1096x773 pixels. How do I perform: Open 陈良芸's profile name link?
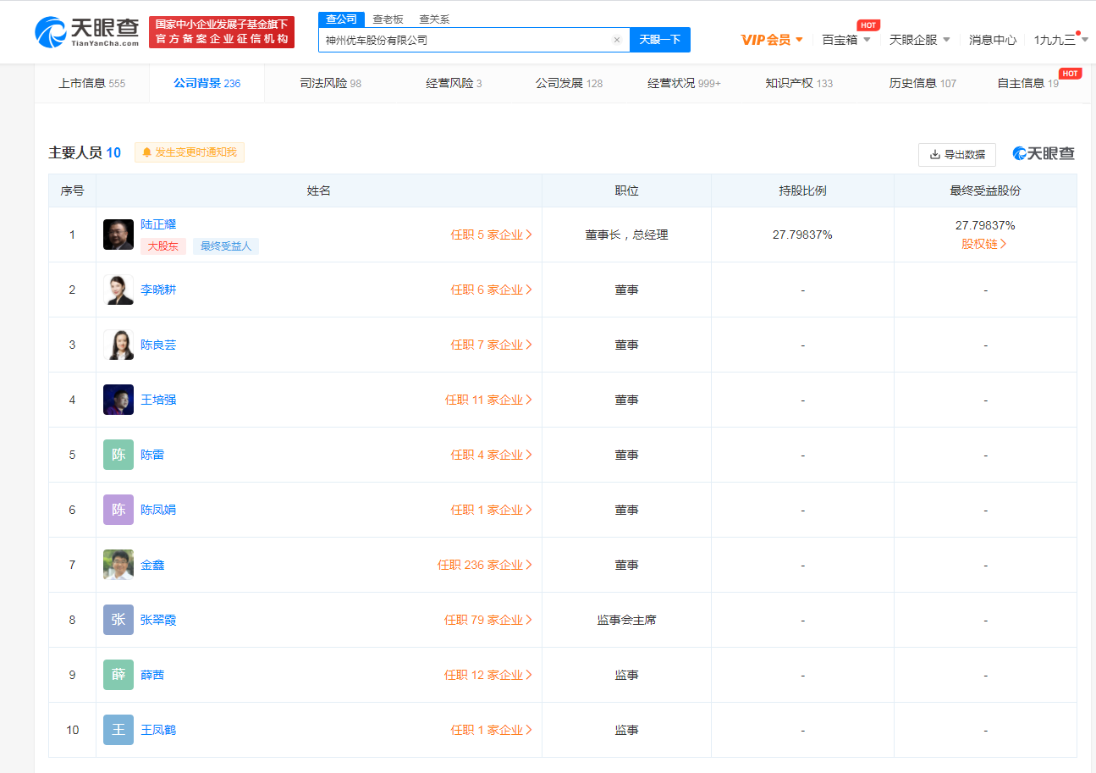click(x=158, y=345)
